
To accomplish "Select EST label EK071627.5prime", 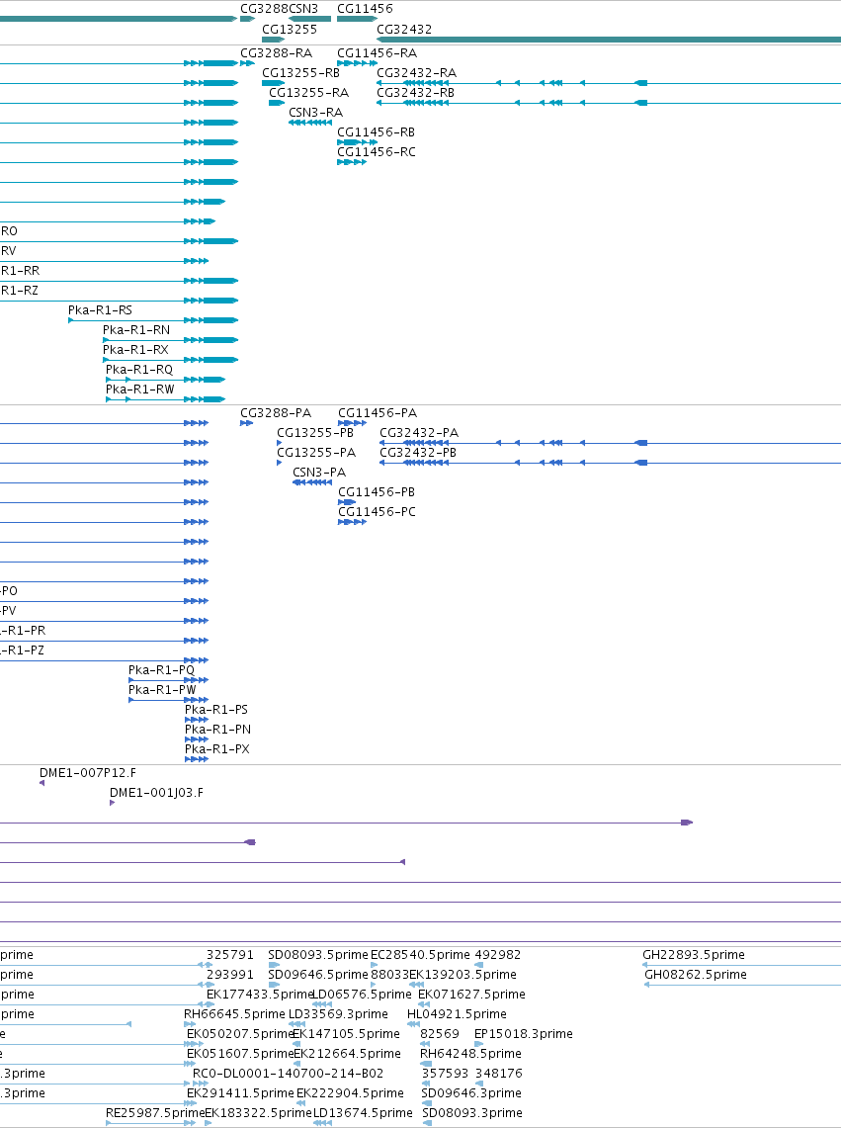I will [x=472, y=995].
